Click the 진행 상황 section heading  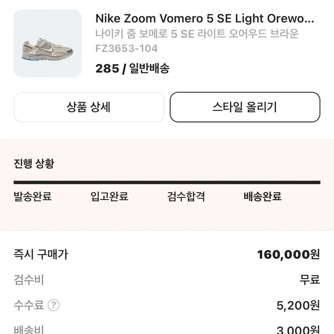point(34,164)
